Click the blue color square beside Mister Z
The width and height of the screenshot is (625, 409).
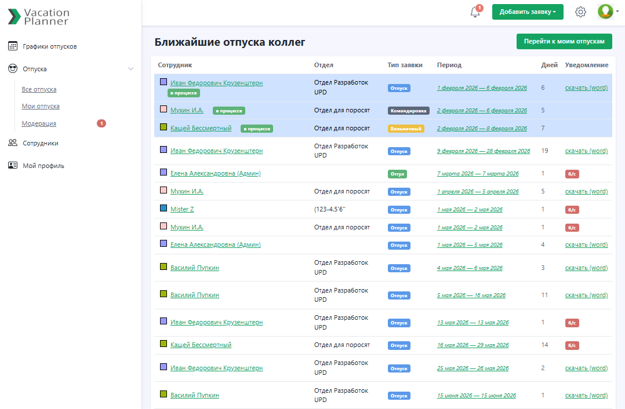pos(163,209)
